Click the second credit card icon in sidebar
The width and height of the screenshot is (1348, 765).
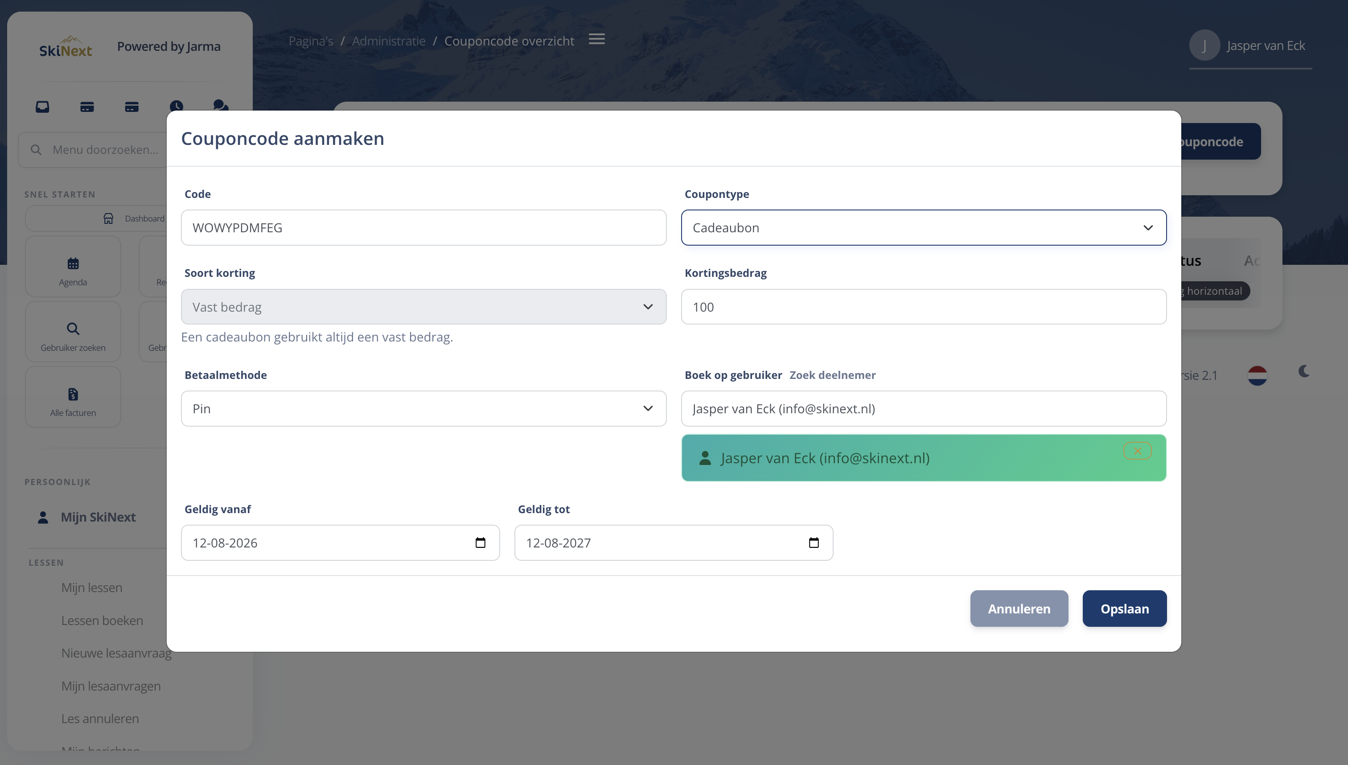coord(132,107)
